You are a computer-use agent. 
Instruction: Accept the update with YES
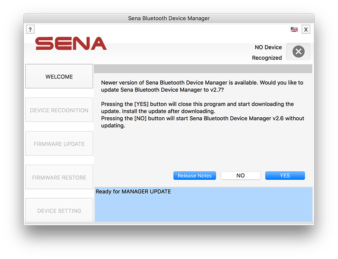coord(285,175)
